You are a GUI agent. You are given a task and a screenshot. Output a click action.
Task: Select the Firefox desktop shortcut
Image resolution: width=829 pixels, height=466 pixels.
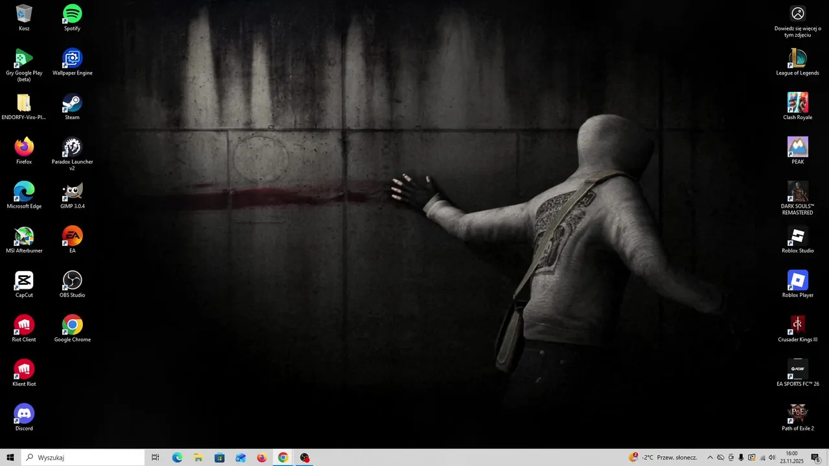(x=24, y=151)
